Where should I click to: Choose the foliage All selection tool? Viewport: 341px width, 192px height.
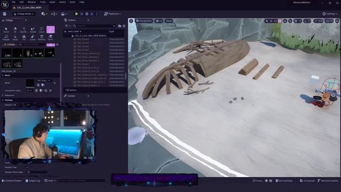point(15,30)
